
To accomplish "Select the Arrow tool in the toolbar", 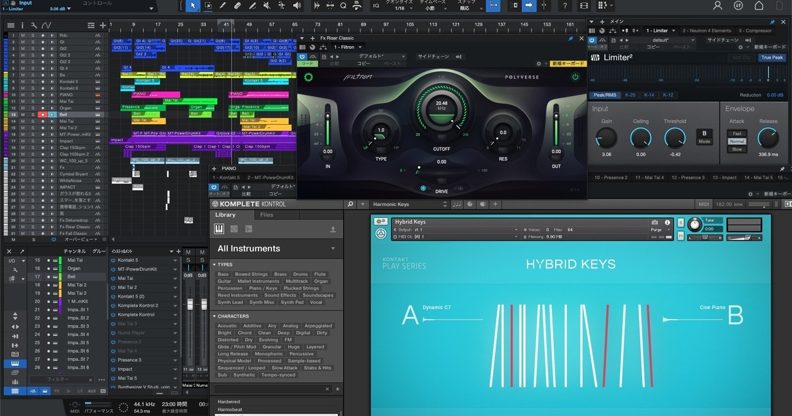I will (193, 6).
